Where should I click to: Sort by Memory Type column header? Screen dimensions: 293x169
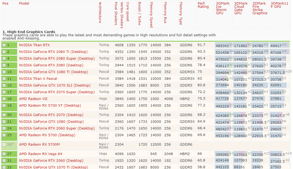click(181, 13)
